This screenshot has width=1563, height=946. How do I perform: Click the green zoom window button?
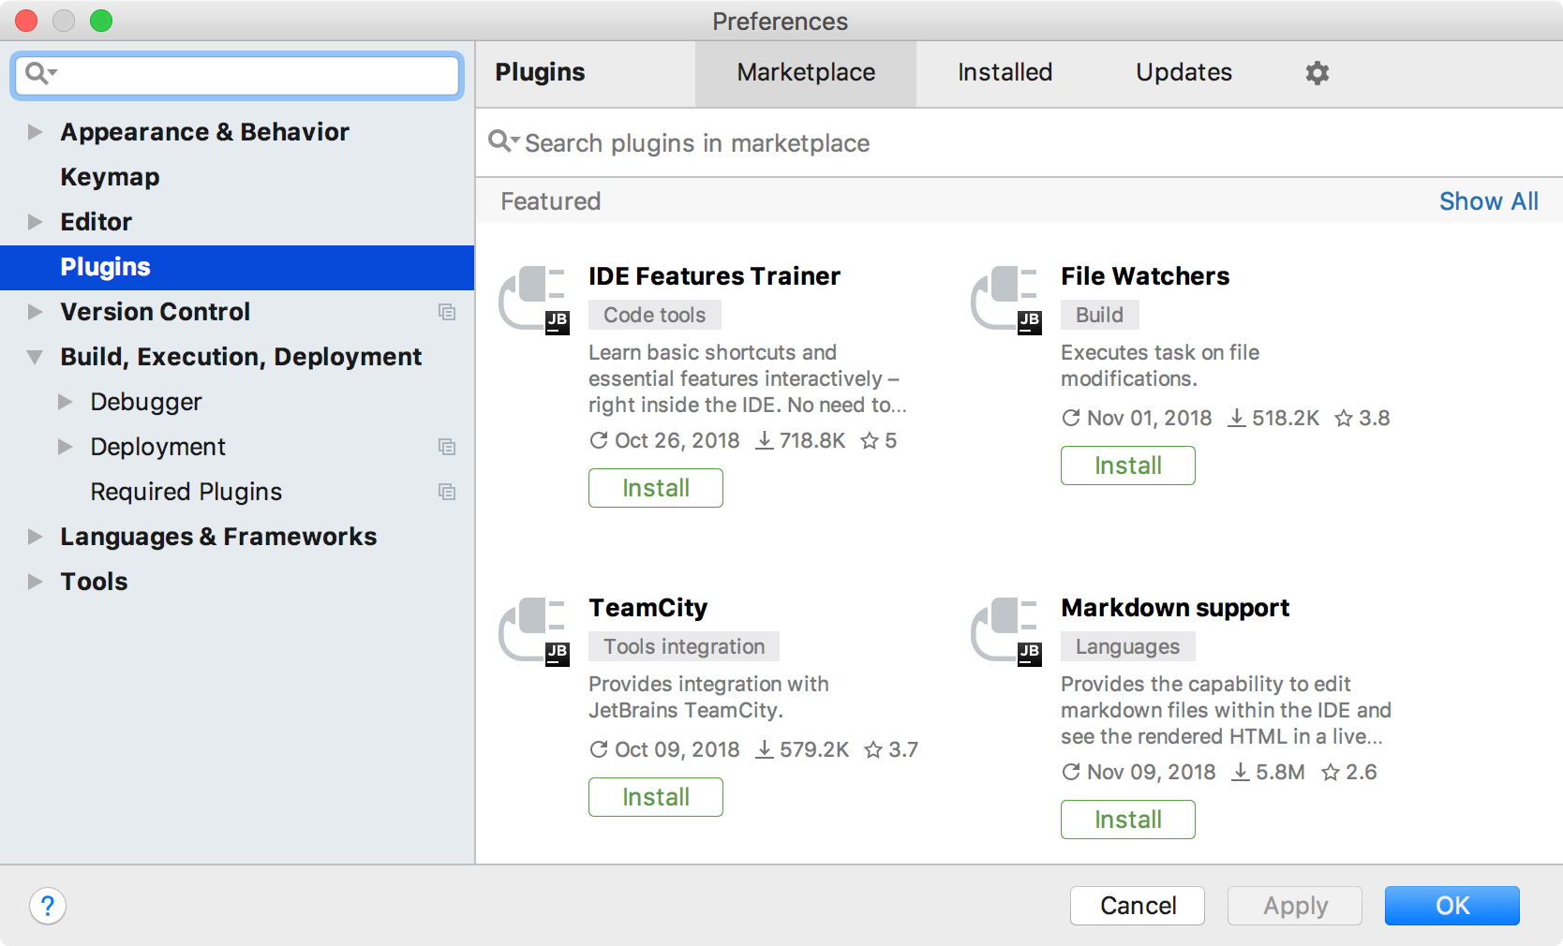tap(101, 21)
